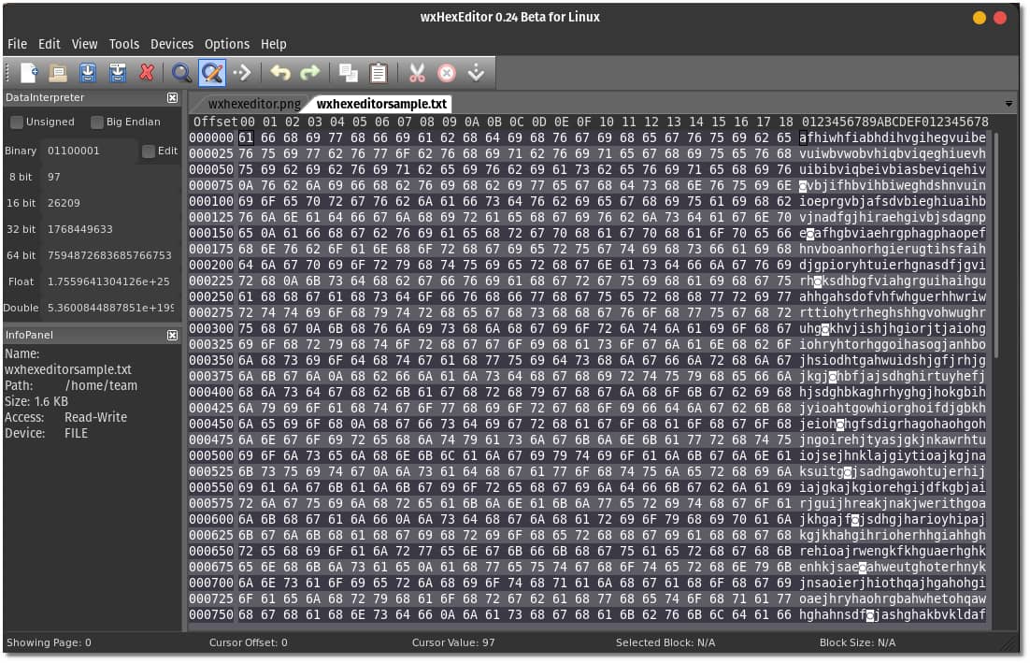Image resolution: width=1030 pixels, height=663 pixels.
Task: Tick the Edit checkbox beside Binary
Action: (x=149, y=151)
